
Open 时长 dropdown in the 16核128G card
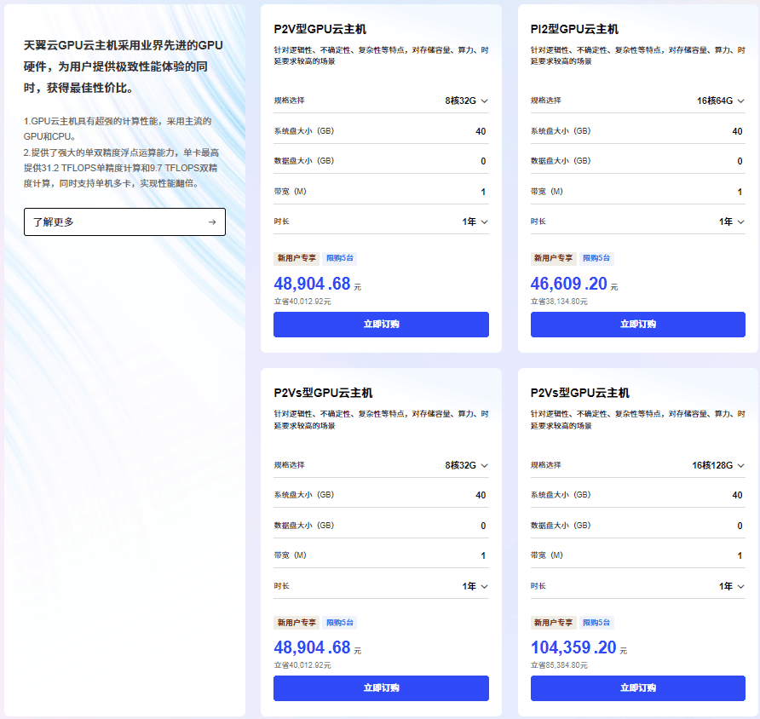click(x=731, y=586)
